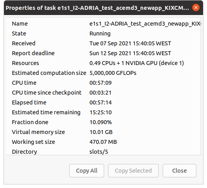Select the Estimated time remaining row
The image size is (207, 188).
[x=103, y=112]
